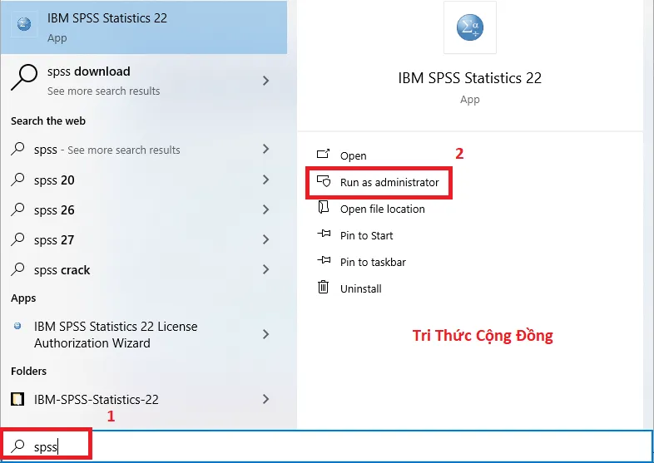Click the IBM-SPSS-Statistics-22 folder icon
Image resolution: width=654 pixels, height=463 pixels.
17,399
